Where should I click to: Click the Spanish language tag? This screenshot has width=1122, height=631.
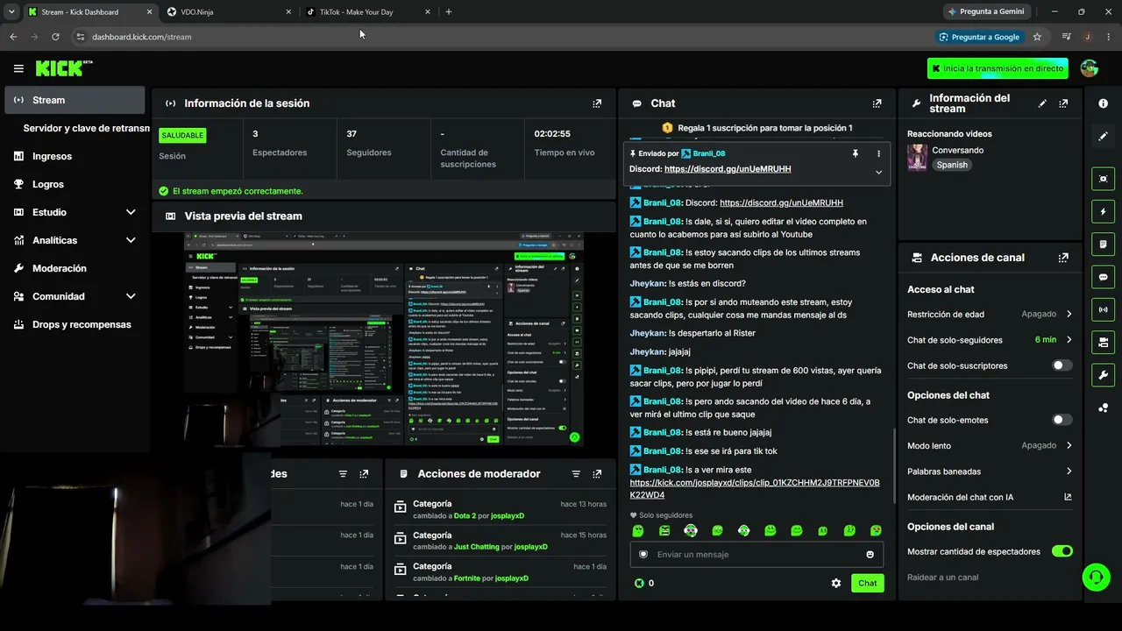952,165
